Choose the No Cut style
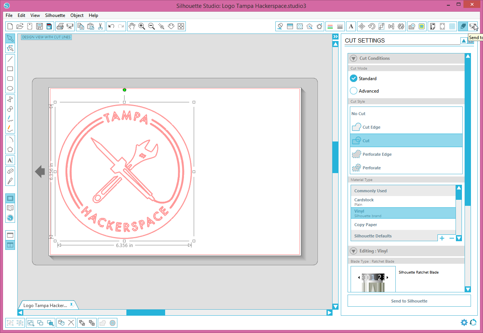The height and width of the screenshot is (333, 483). tap(406, 114)
